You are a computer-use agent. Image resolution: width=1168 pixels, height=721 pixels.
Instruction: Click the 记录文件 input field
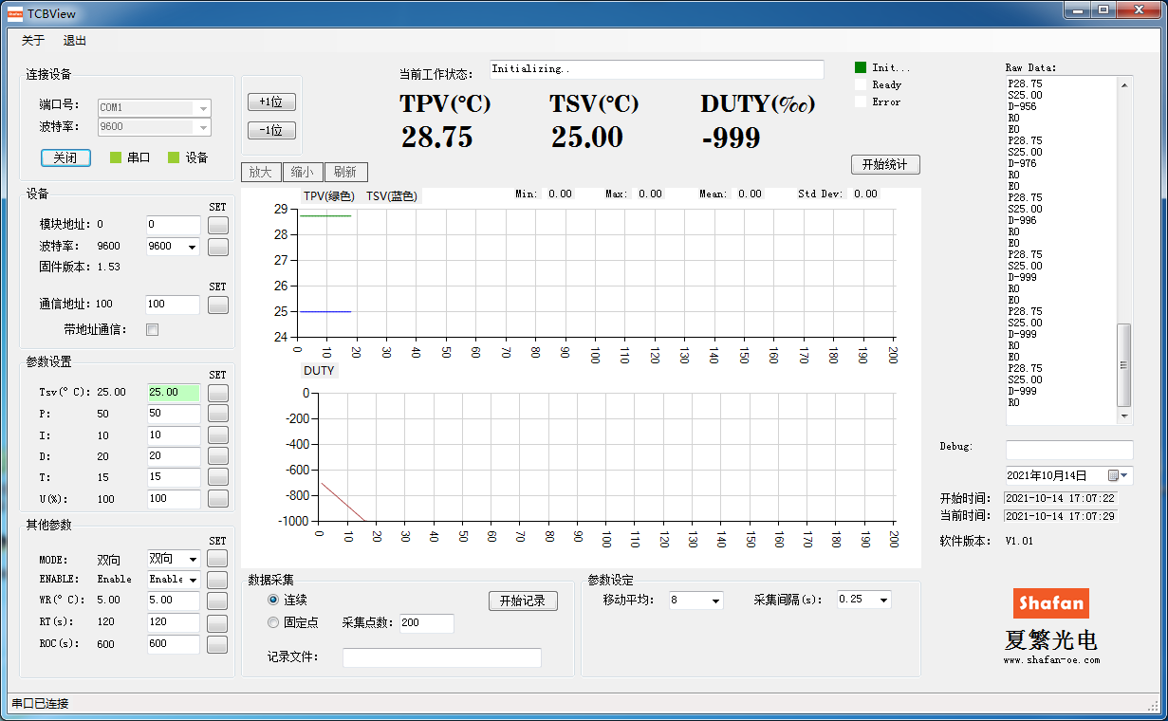(x=442, y=657)
